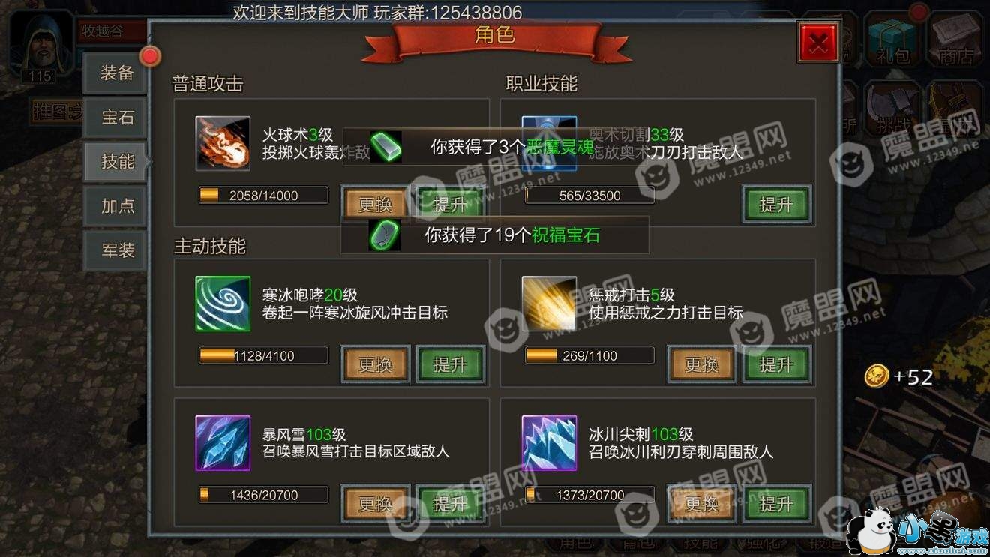
Task: Tap the 火球术 experience bar 2058/14000
Action: click(263, 196)
